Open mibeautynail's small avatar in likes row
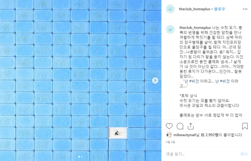 coord(169,135)
